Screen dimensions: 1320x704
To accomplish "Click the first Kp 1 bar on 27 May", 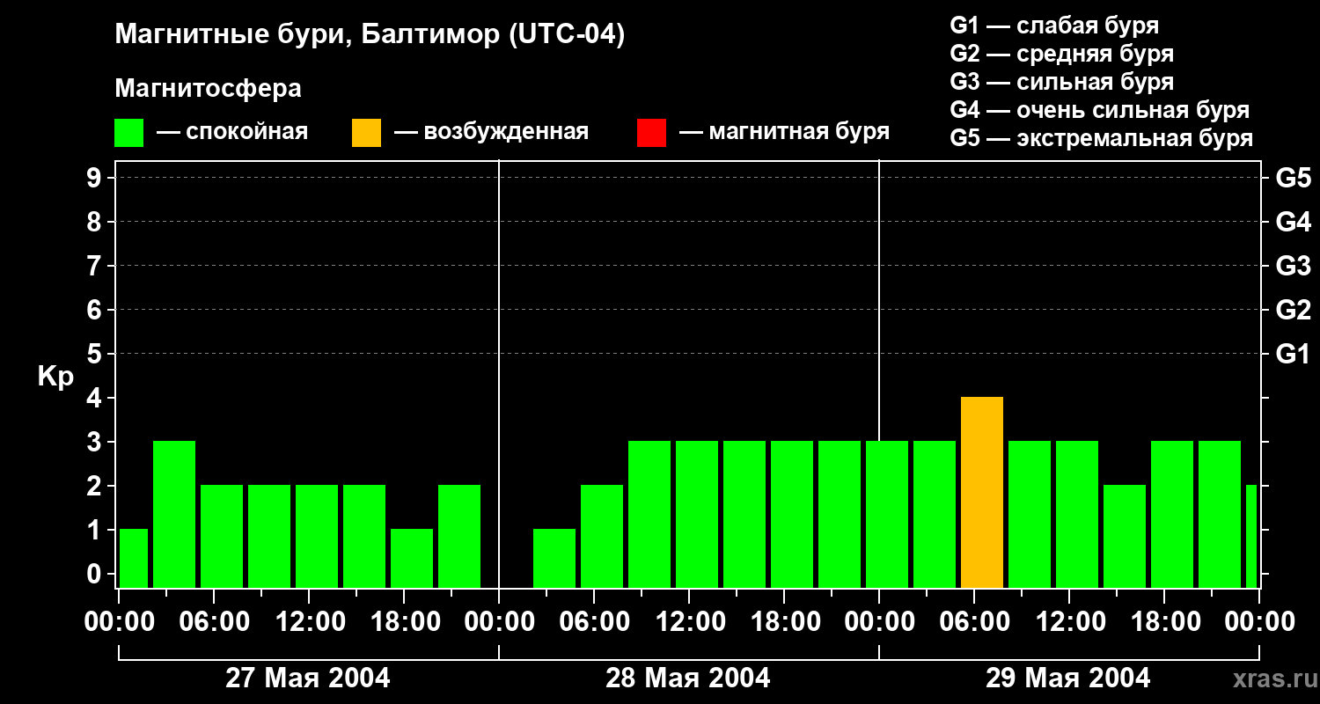I will click(134, 559).
